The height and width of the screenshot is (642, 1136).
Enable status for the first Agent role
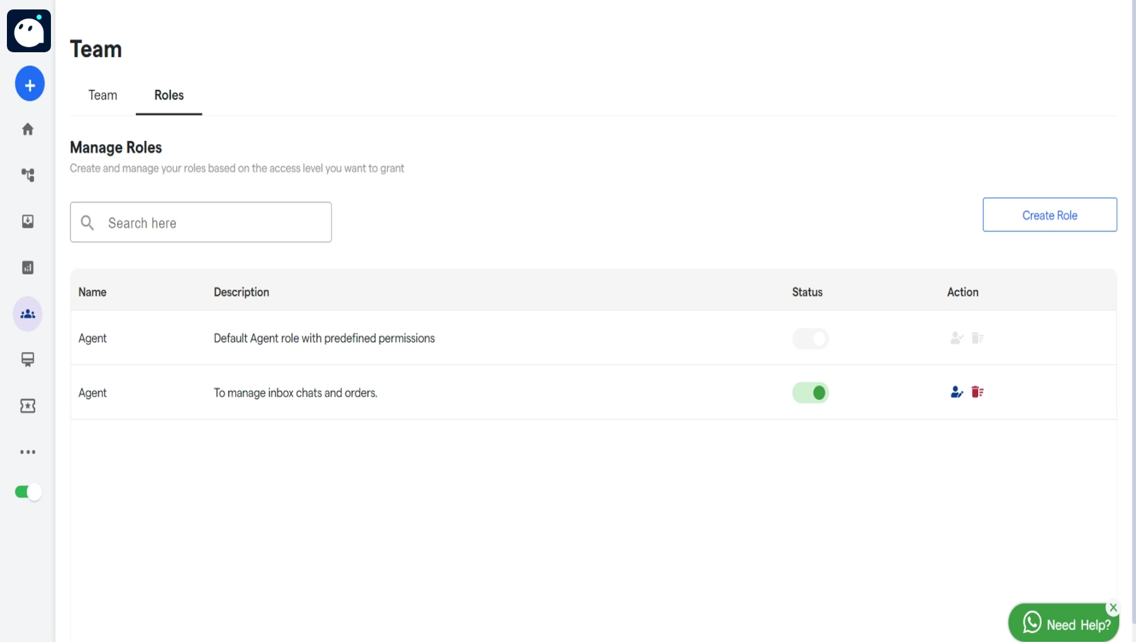click(811, 338)
